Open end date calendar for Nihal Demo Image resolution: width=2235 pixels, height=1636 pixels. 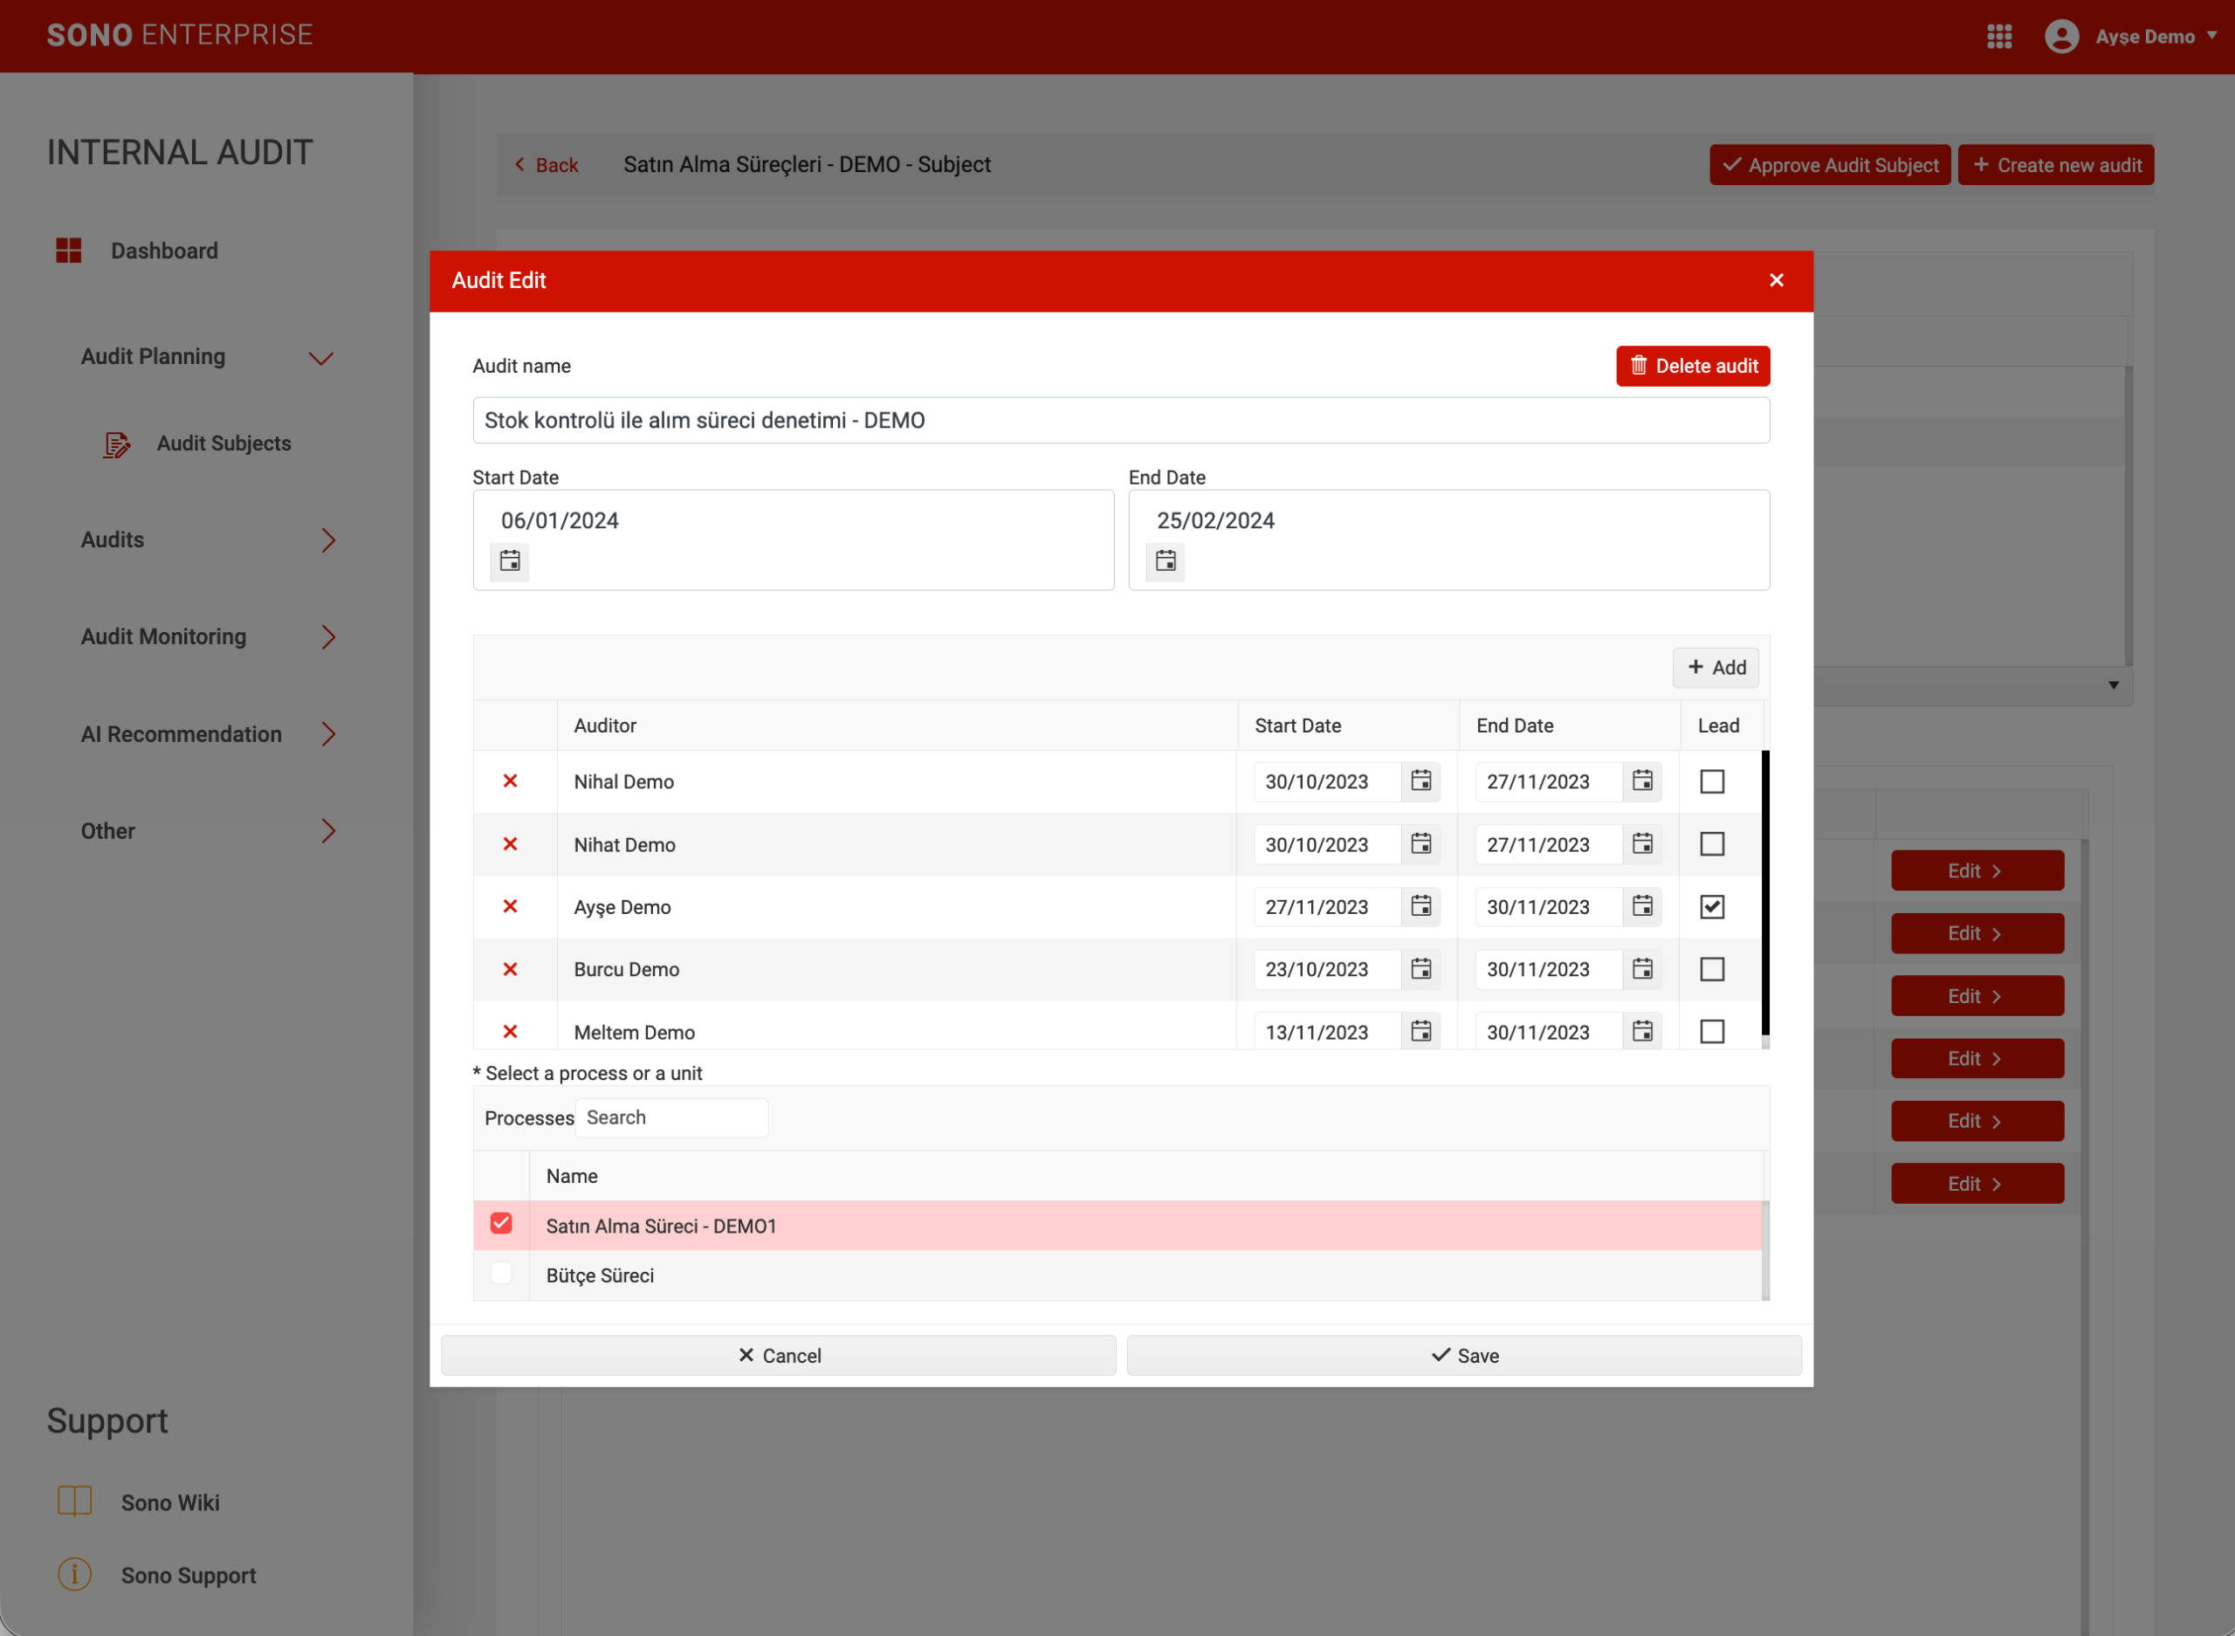1643,781
